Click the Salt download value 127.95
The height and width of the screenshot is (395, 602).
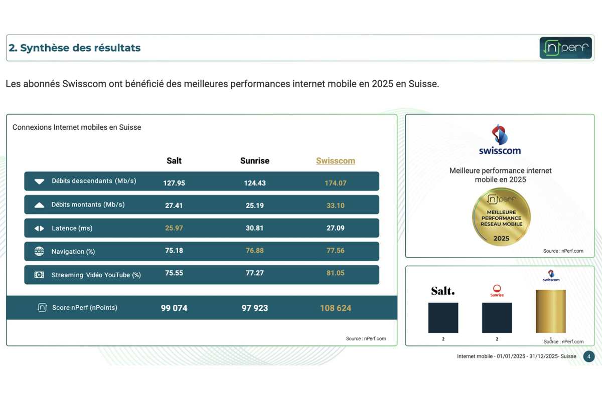(174, 183)
